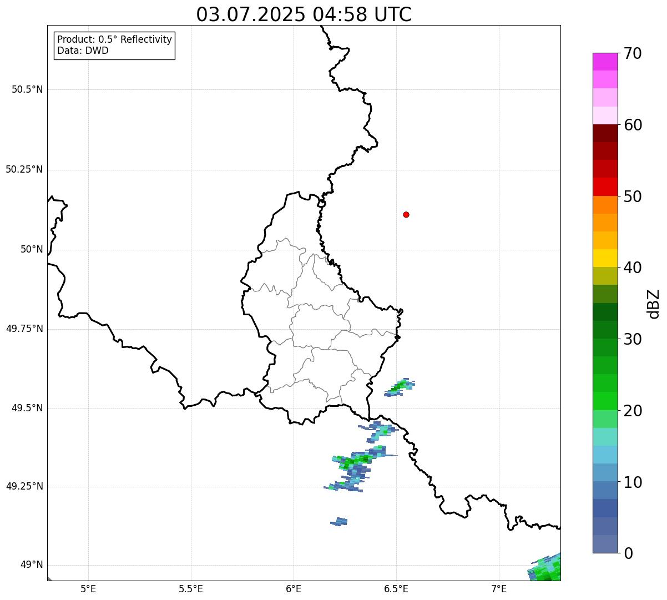Image resolution: width=667 pixels, height=600 pixels.
Task: Click the isolated small echo near 49.15°N
Action: (339, 521)
